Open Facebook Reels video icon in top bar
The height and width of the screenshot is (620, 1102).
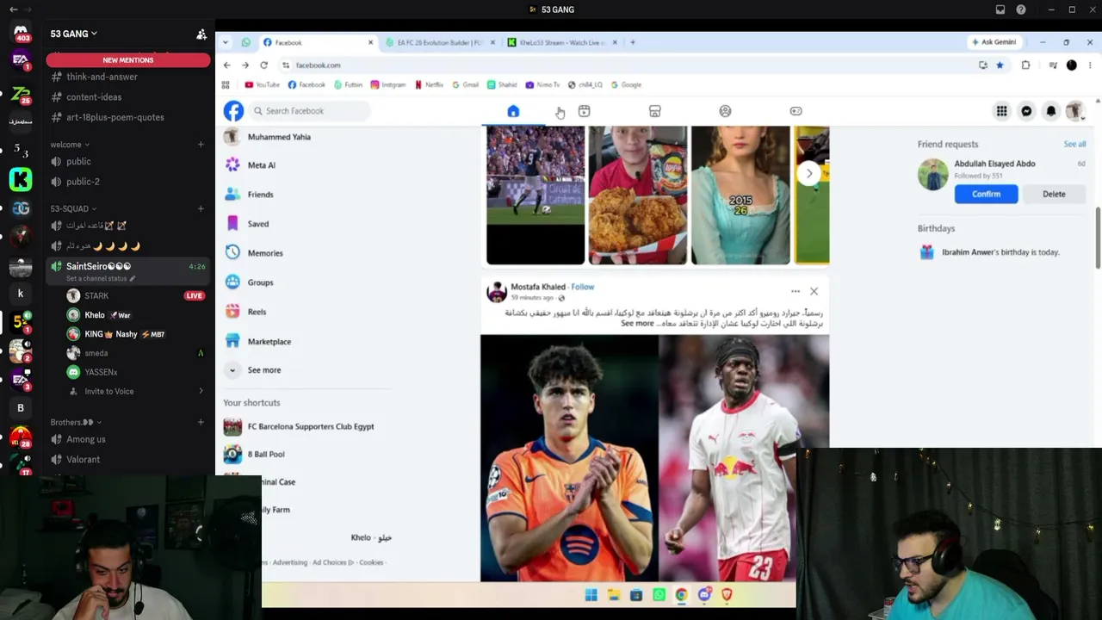584,111
